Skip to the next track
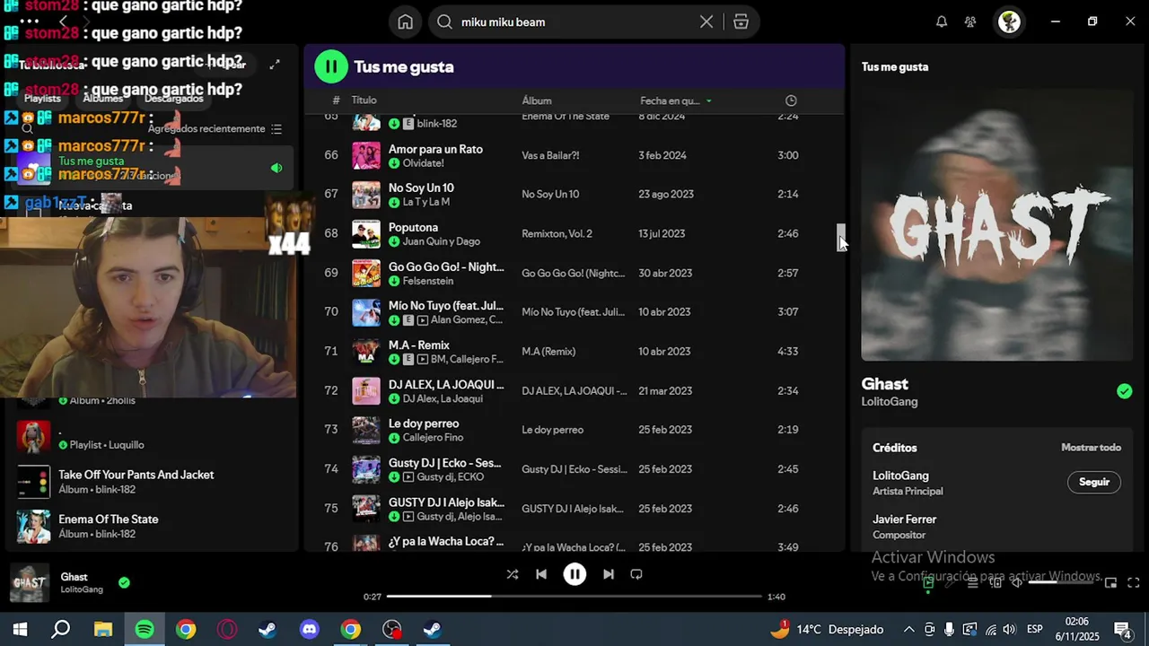The image size is (1149, 646). click(x=609, y=574)
